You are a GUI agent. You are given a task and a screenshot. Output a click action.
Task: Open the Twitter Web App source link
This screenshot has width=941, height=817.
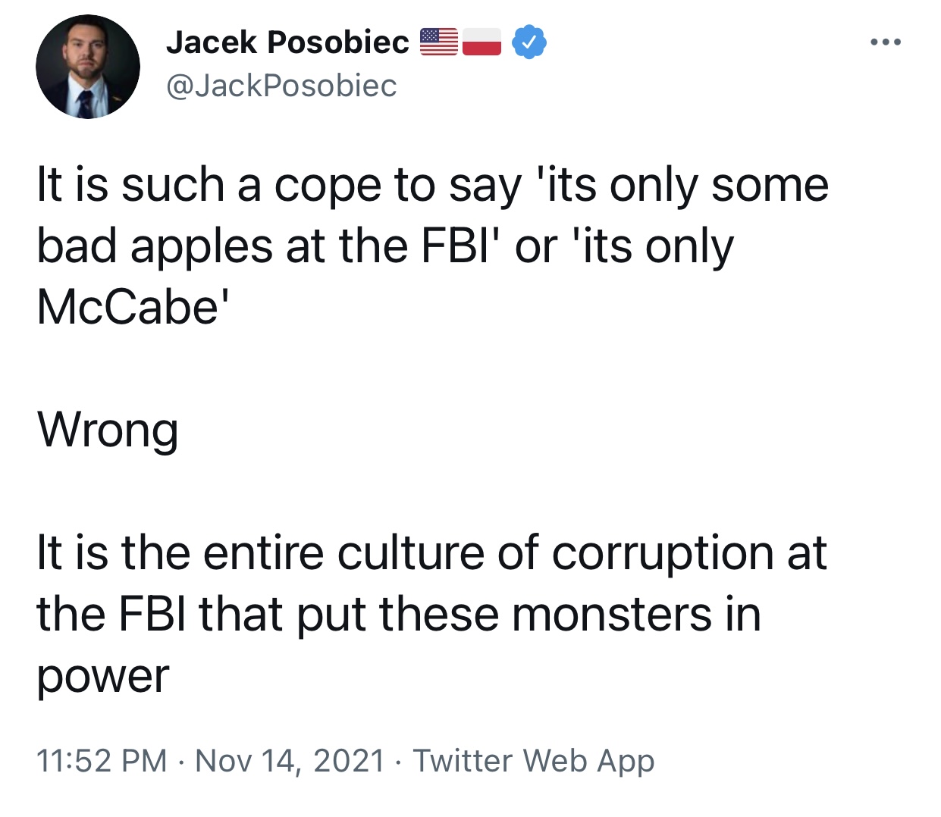click(x=533, y=760)
